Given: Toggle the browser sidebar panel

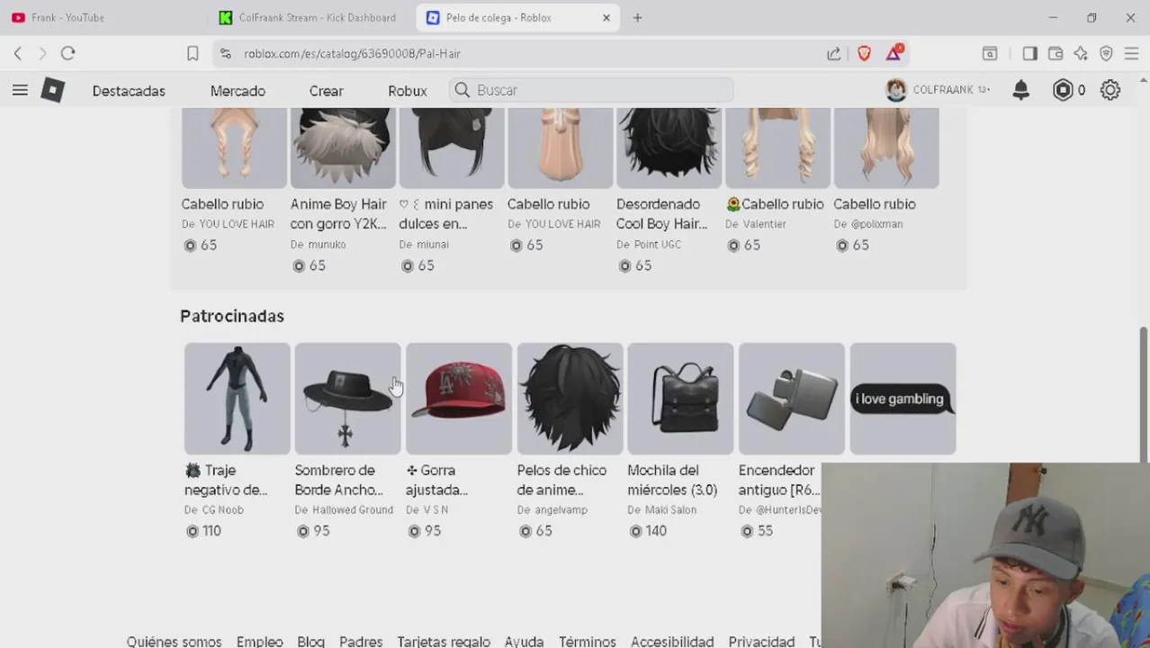Looking at the screenshot, I should (x=1030, y=53).
